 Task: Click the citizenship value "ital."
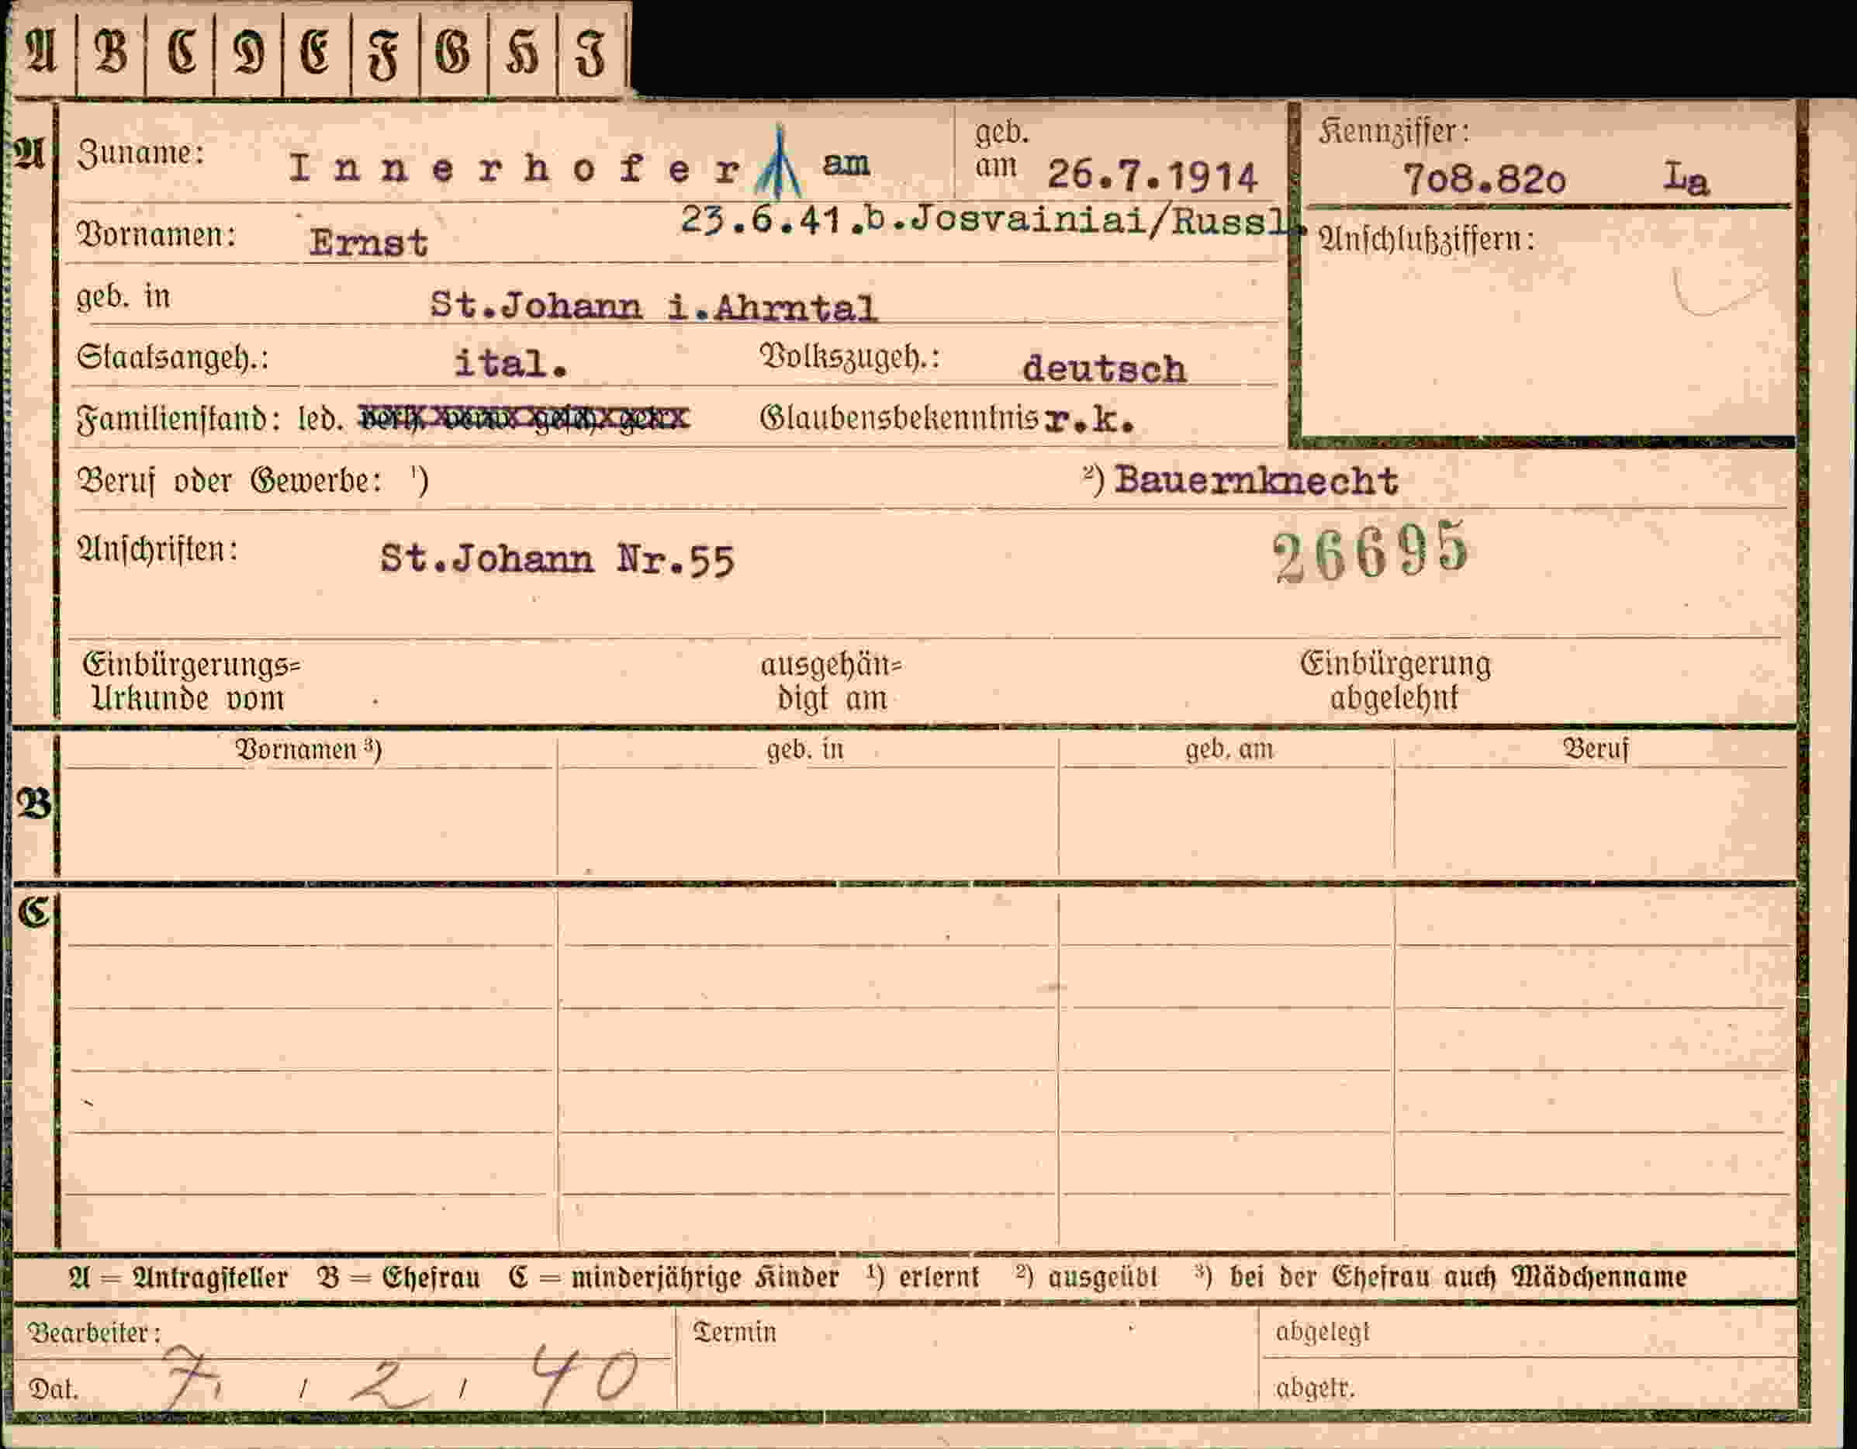[x=511, y=365]
